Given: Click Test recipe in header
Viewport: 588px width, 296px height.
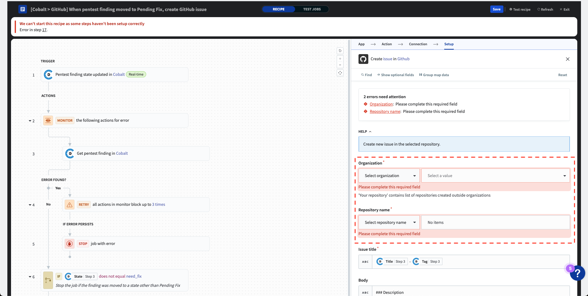Looking at the screenshot, I should click(x=520, y=9).
